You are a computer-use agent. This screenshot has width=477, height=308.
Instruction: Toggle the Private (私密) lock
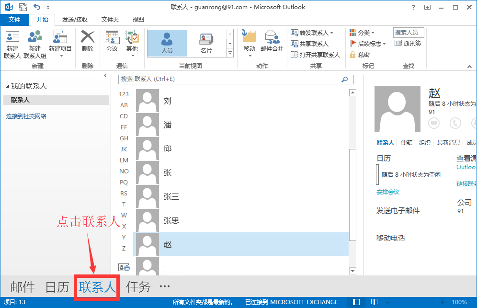pyautogui.click(x=360, y=55)
